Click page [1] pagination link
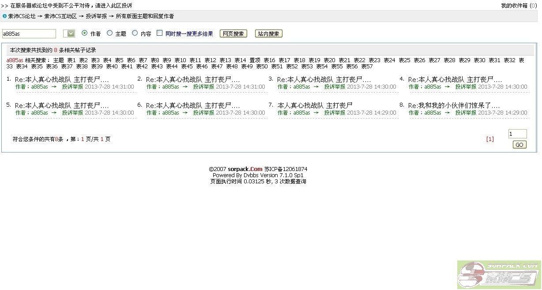 489,139
